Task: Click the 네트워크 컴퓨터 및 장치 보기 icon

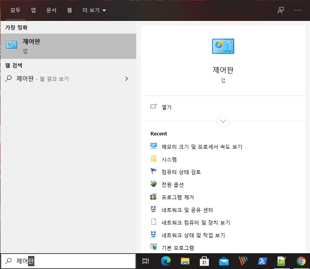Action: (154, 222)
